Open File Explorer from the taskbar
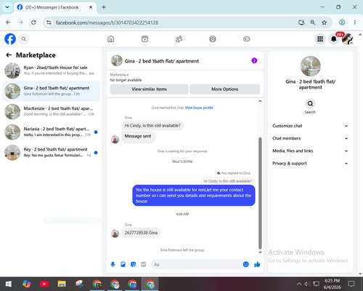This screenshot has width=363, height=291. [x=62, y=284]
